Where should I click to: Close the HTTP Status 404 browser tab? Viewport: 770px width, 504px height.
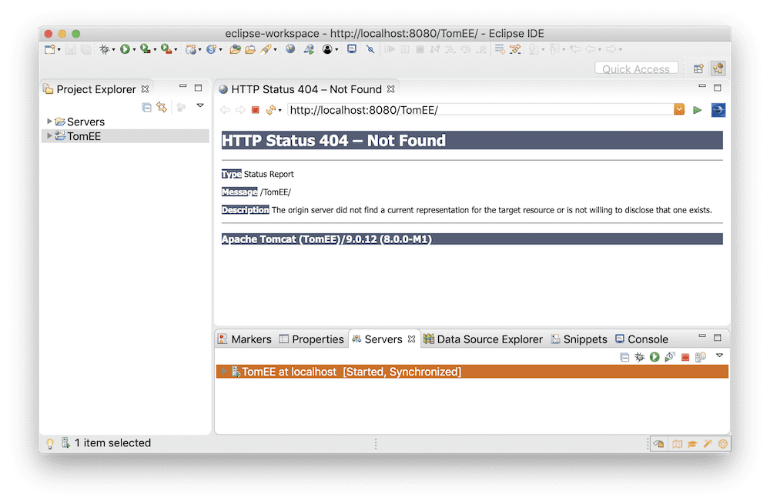[391, 88]
